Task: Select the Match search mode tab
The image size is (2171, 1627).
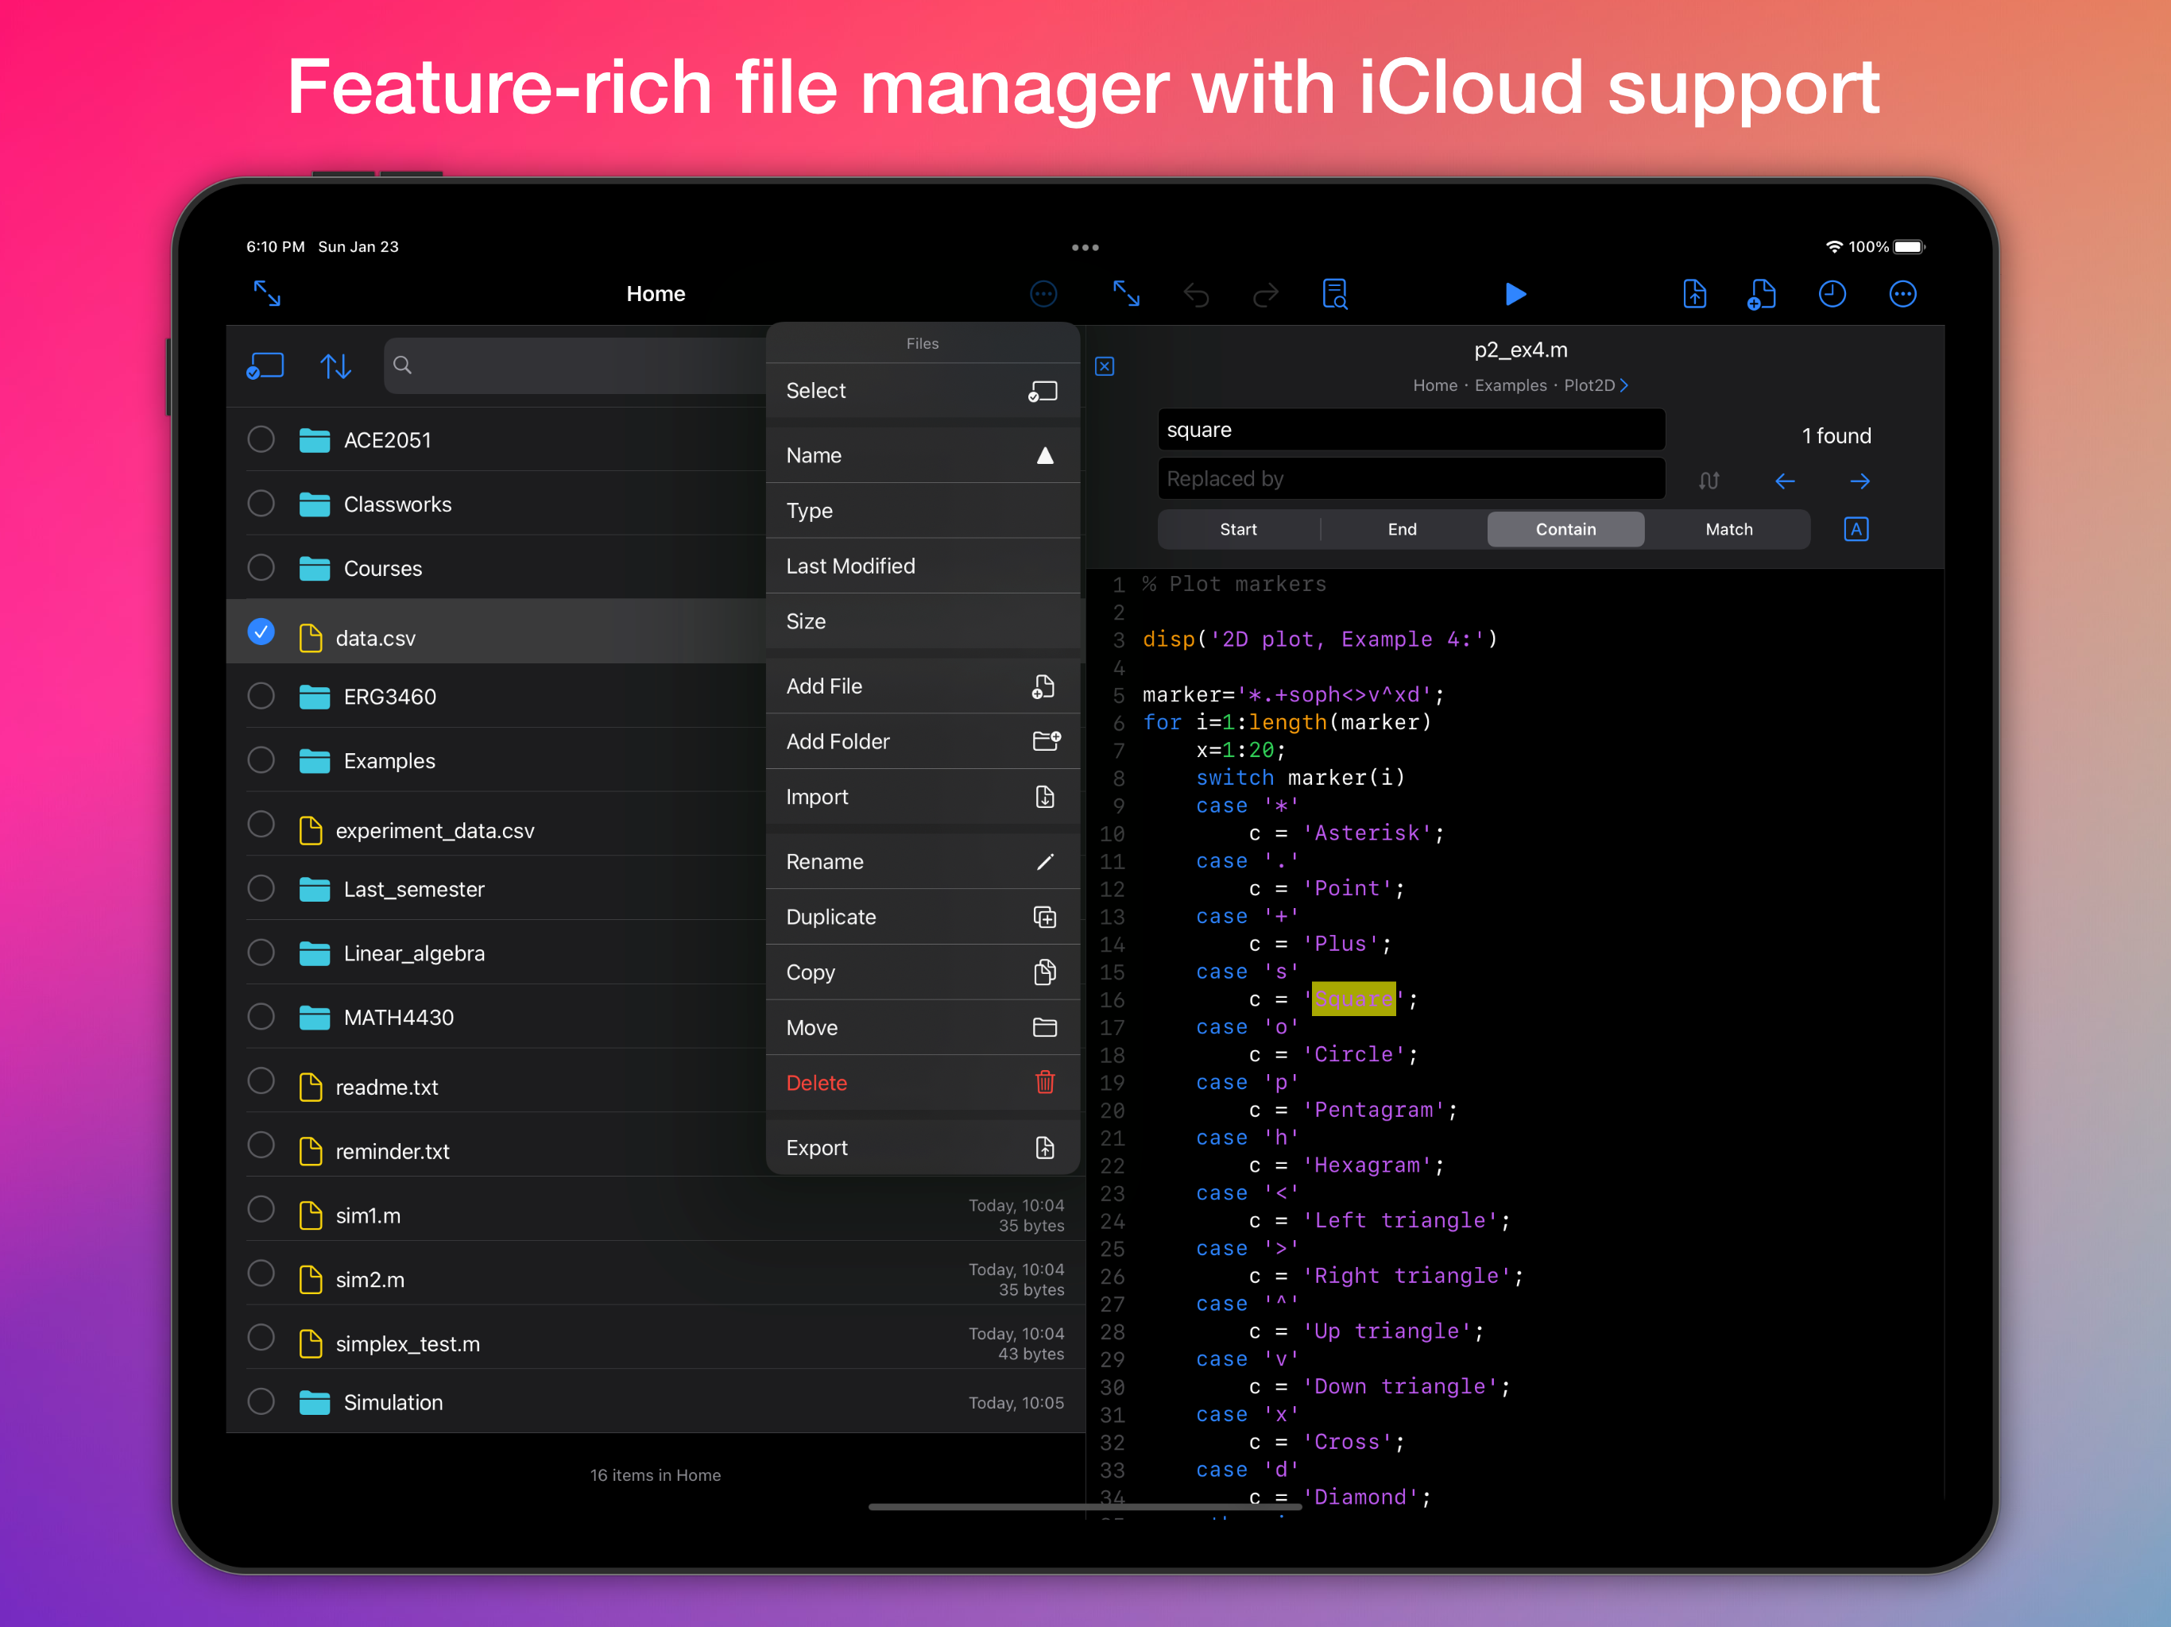Action: 1728,529
